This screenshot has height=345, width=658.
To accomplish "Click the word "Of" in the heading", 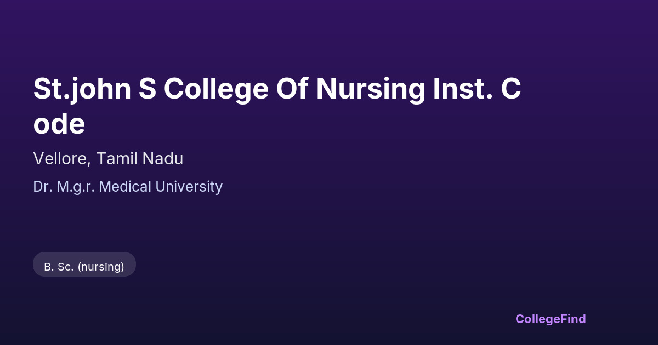I will point(292,89).
